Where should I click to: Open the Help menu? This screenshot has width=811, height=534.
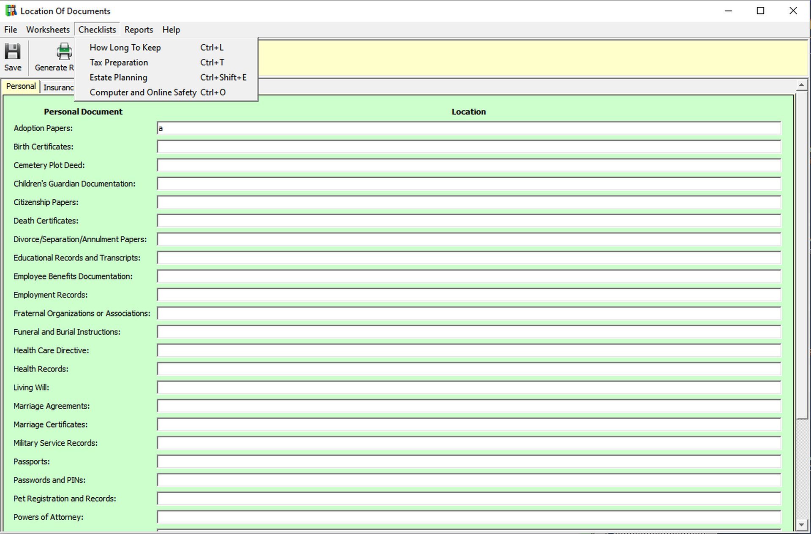[x=171, y=30]
